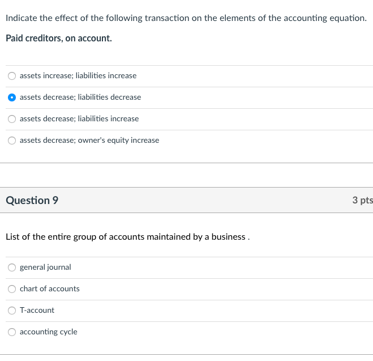Select radio button for assets increase; liabilities increase
Viewport: 373px width, 361px height.
pos(12,76)
